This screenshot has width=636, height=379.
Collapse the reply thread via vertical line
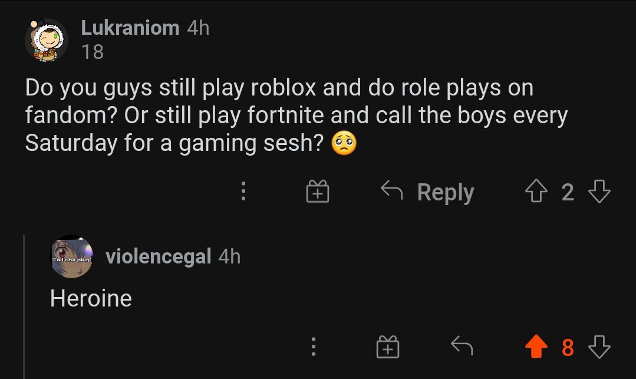[24, 307]
